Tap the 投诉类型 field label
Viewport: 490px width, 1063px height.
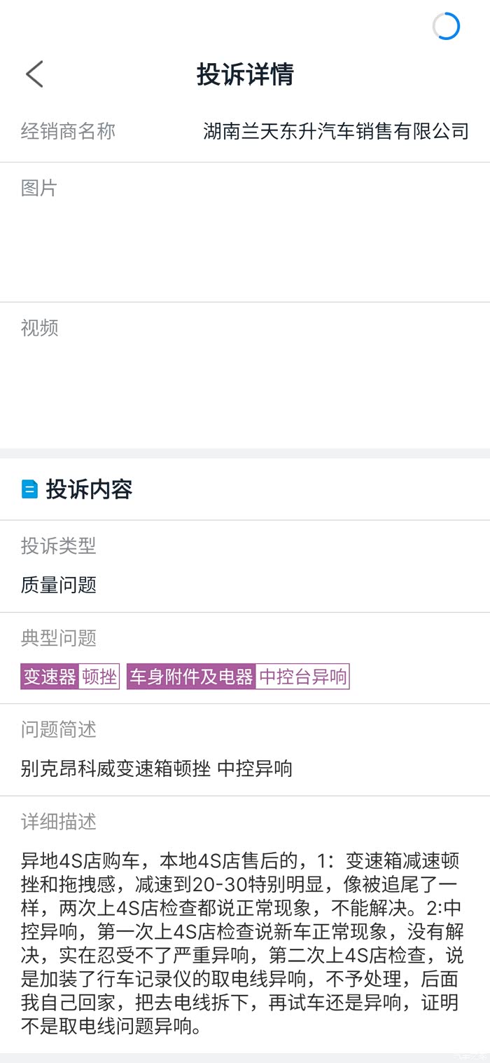tap(58, 546)
